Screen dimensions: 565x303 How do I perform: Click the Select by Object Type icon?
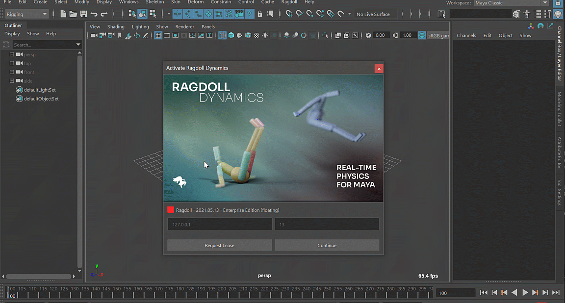pos(142,14)
